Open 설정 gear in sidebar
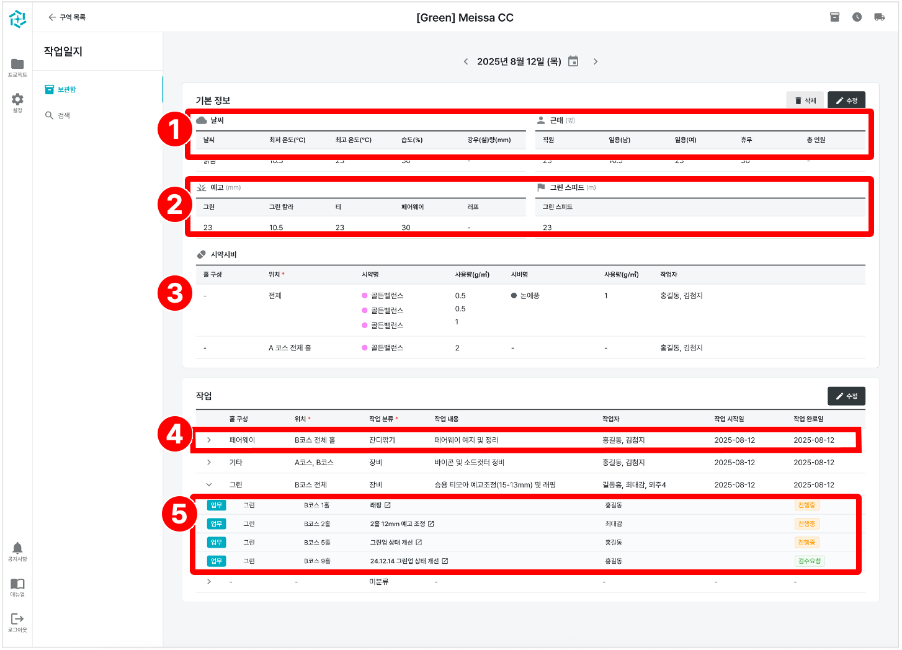The width and height of the screenshot is (902, 650). pyautogui.click(x=17, y=100)
